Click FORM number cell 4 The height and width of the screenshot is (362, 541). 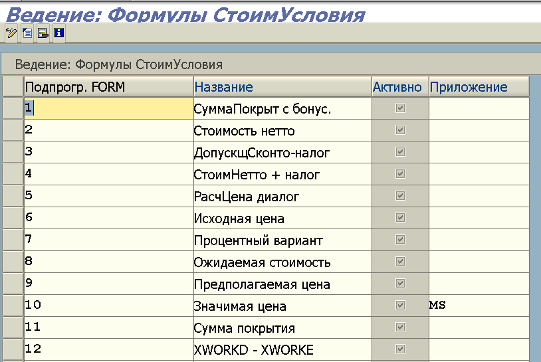tap(109, 174)
